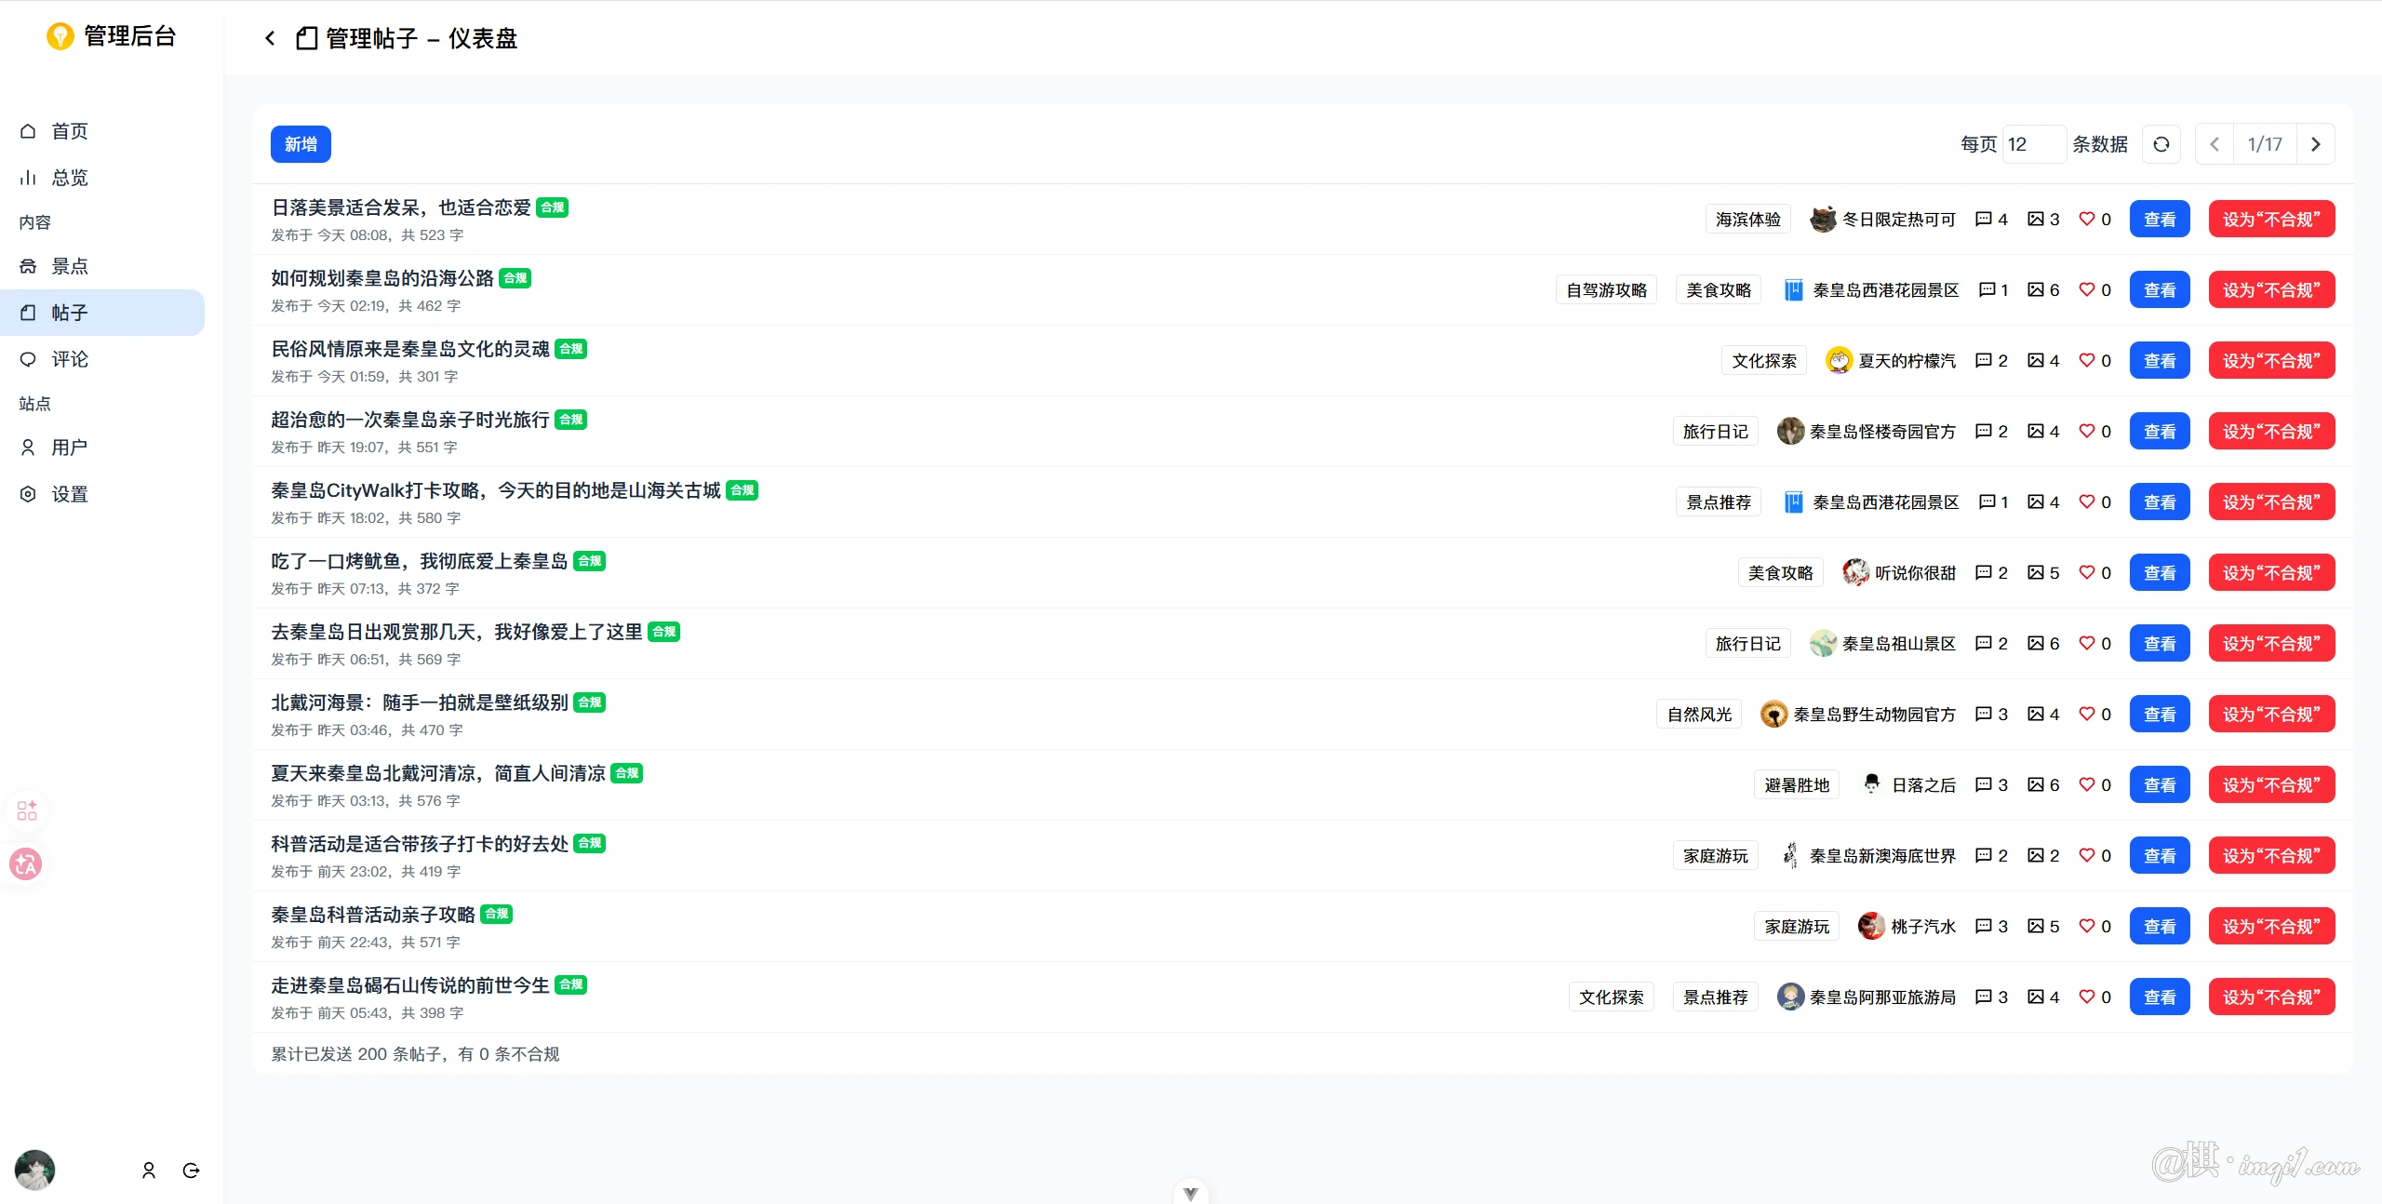Open the 设置 sidebar menu
Image resolution: width=2382 pixels, height=1204 pixels.
(x=70, y=495)
